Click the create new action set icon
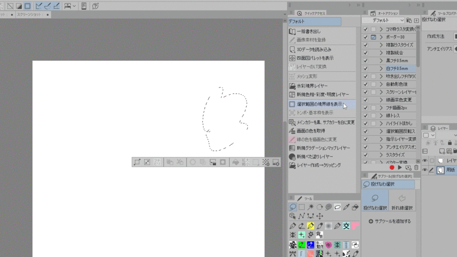The image size is (457, 257). [x=409, y=20]
